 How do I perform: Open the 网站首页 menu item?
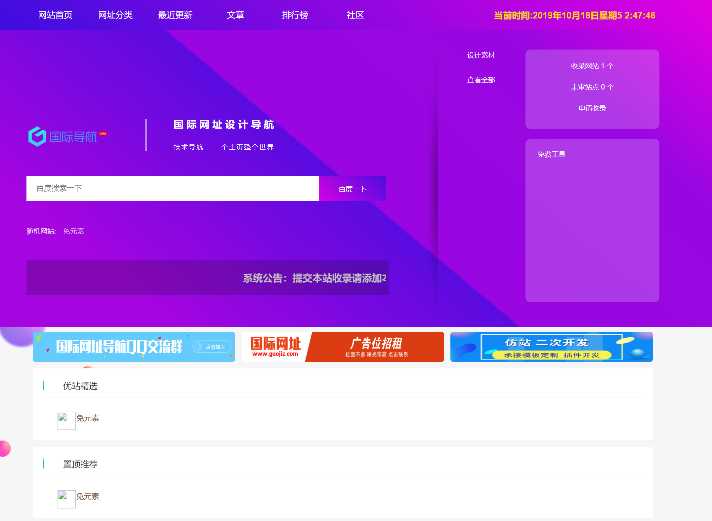point(55,15)
